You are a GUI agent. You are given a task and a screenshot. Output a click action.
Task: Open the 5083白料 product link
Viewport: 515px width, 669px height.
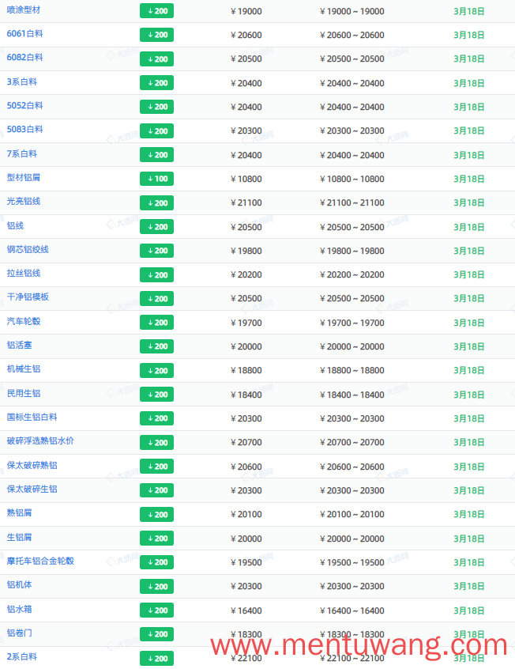point(24,129)
